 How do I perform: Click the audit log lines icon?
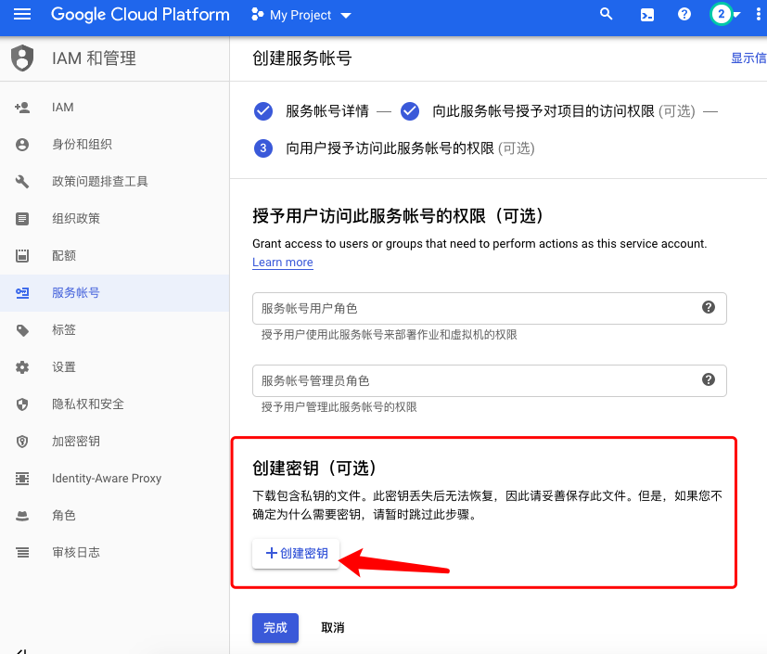[x=22, y=553]
